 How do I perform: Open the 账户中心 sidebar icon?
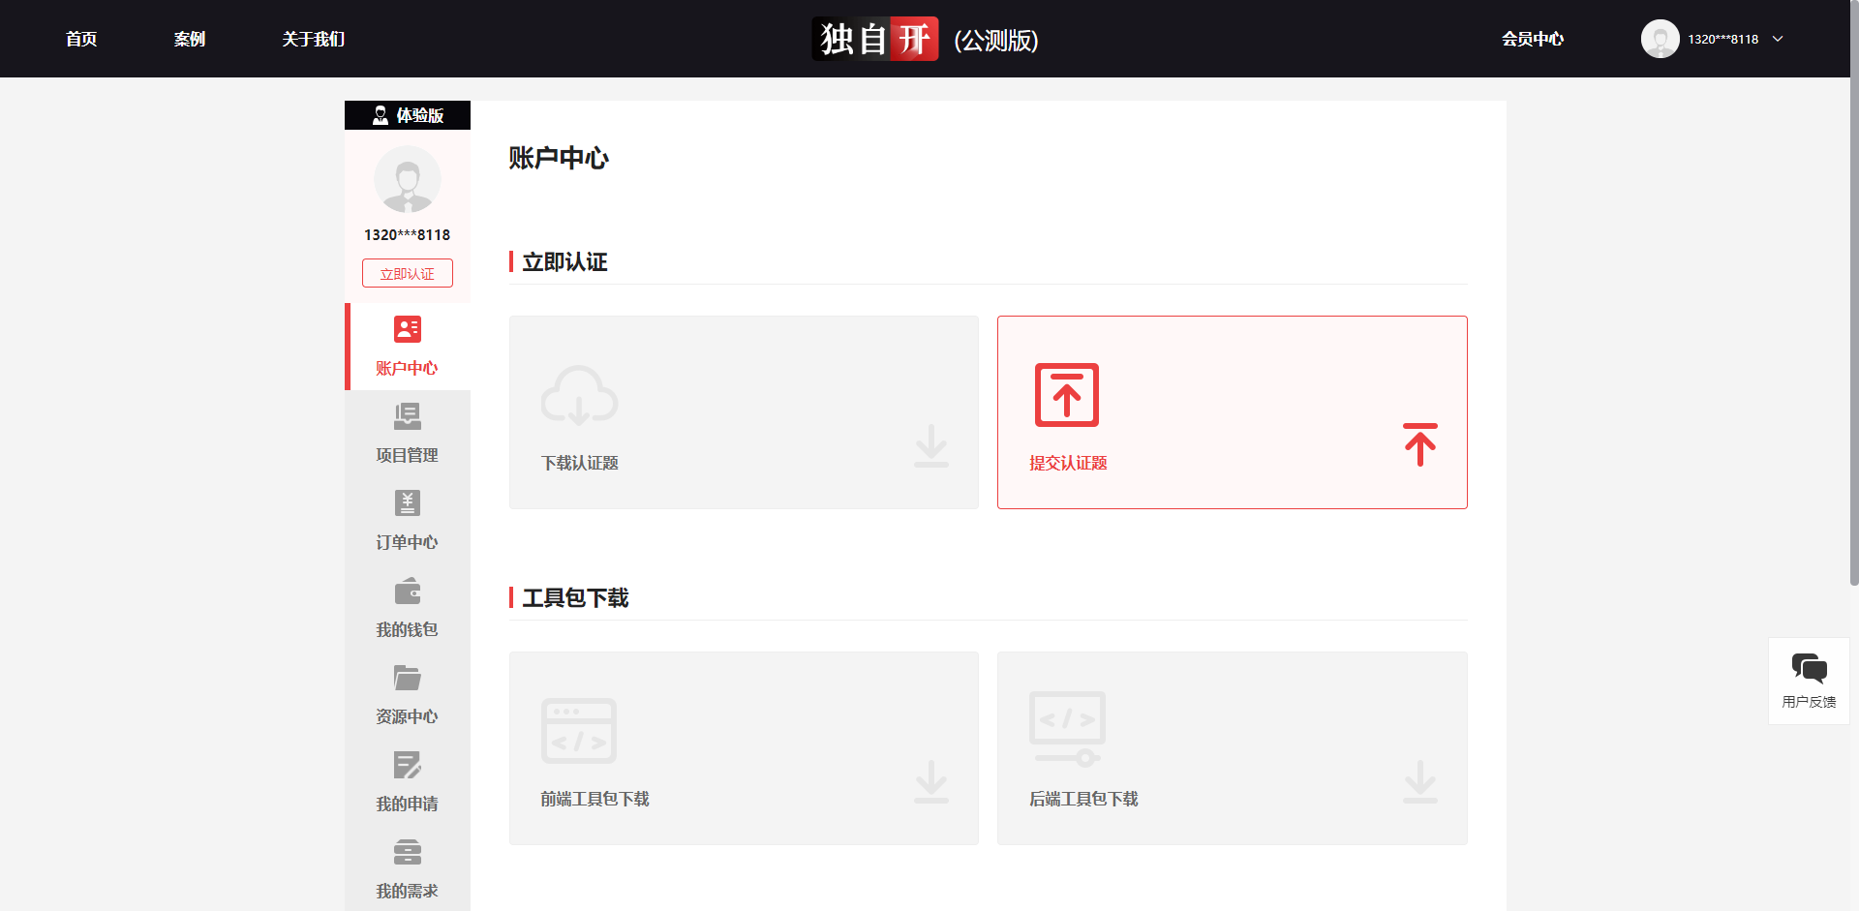408,329
